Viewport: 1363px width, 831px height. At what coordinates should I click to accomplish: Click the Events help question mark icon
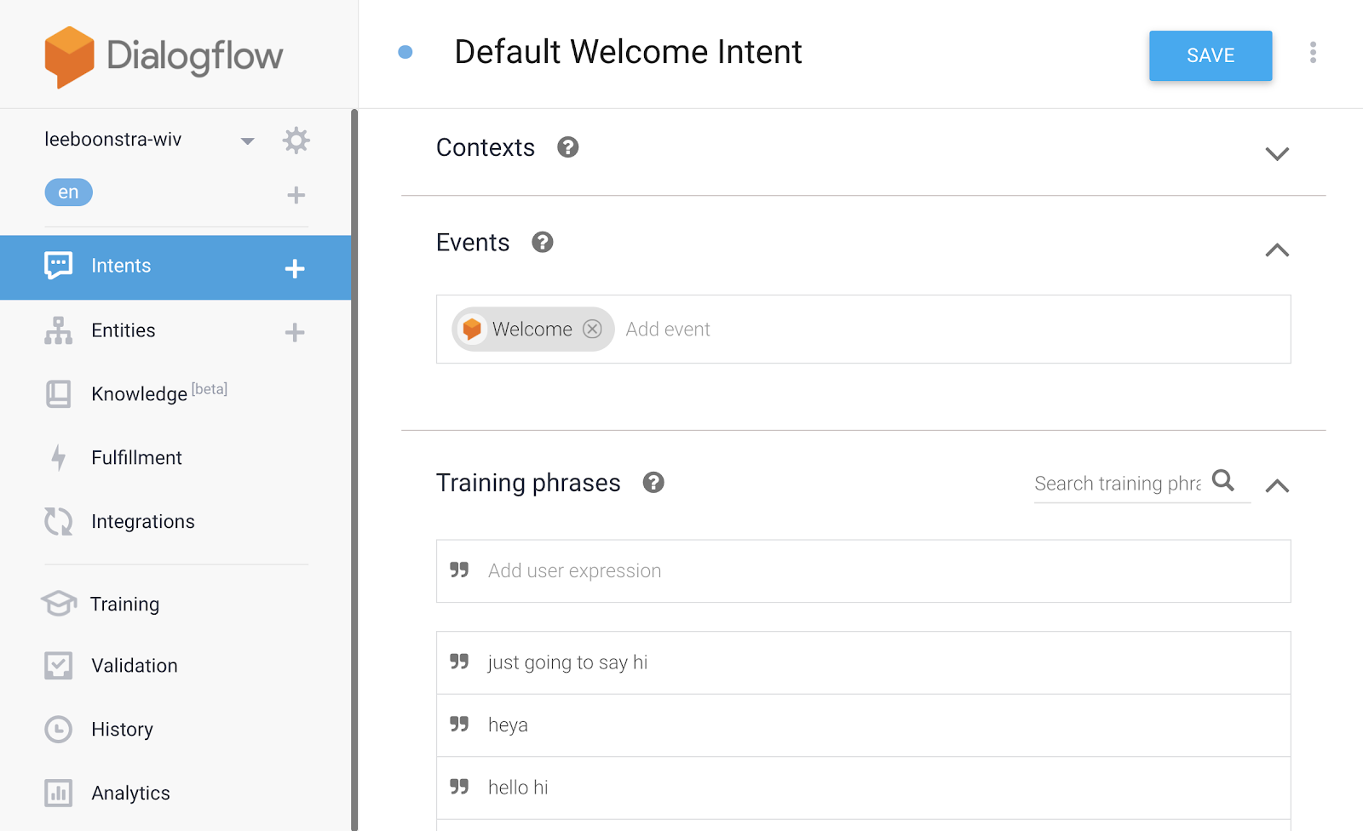click(542, 243)
